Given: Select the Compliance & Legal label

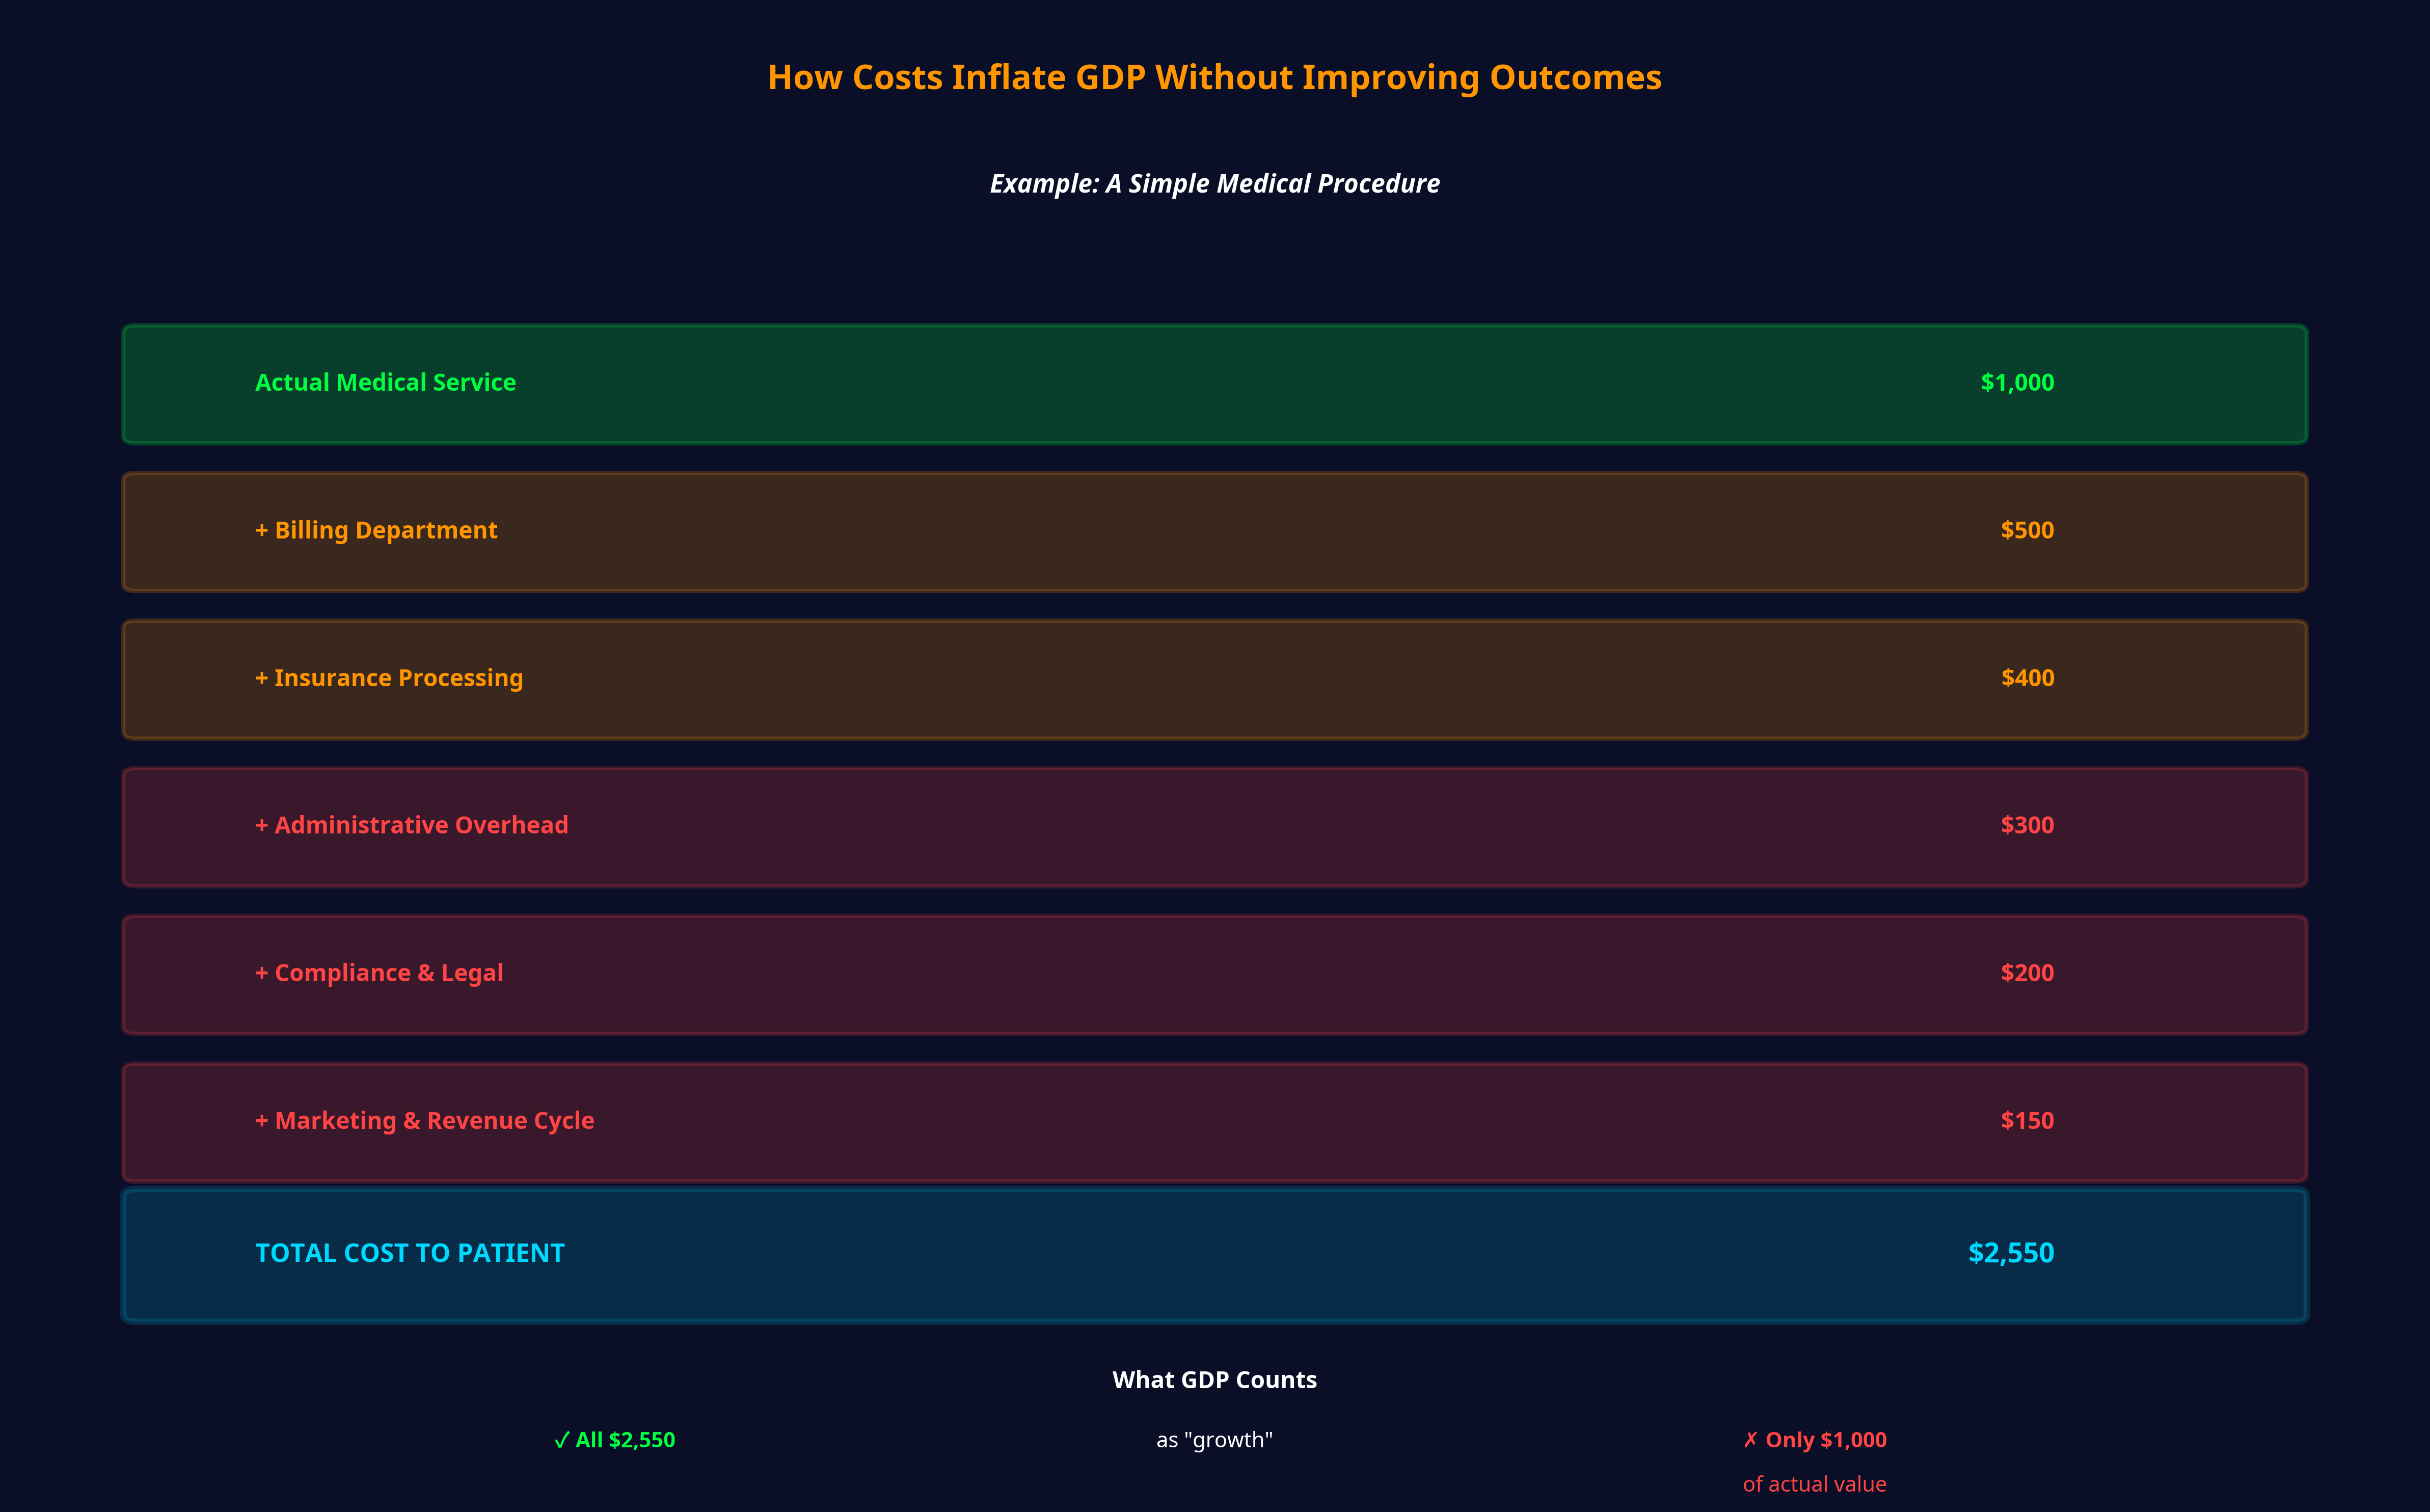Looking at the screenshot, I should [379, 973].
